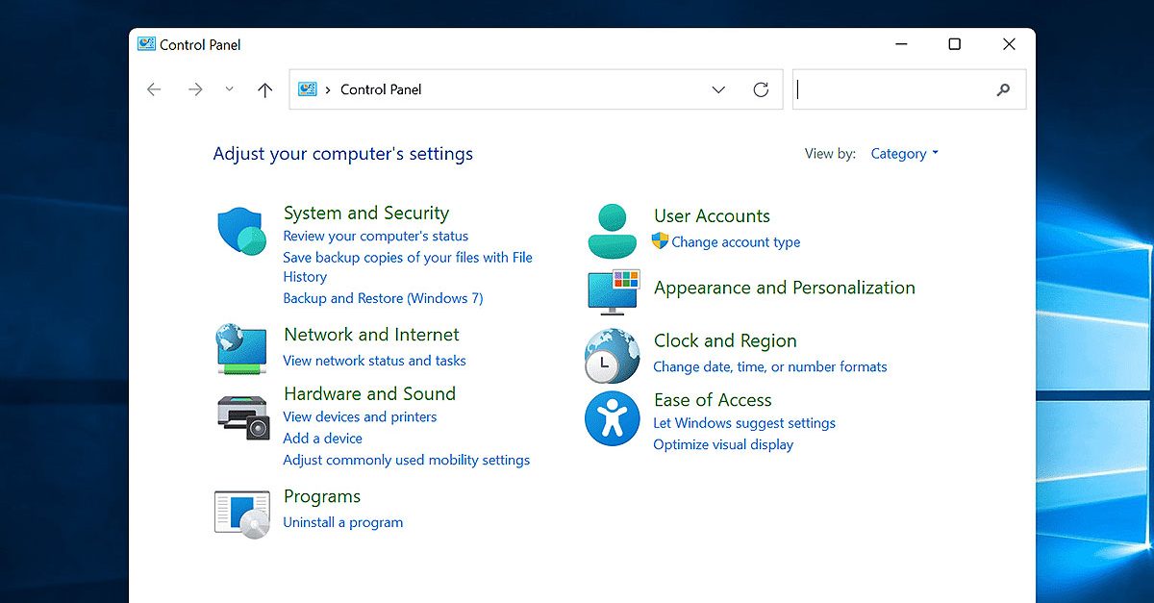Viewport: 1154px width, 603px height.
Task: Open the Uninstall a program link
Action: click(343, 522)
